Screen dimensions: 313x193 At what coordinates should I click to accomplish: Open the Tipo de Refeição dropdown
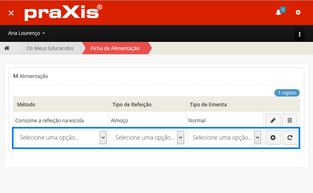147,138
